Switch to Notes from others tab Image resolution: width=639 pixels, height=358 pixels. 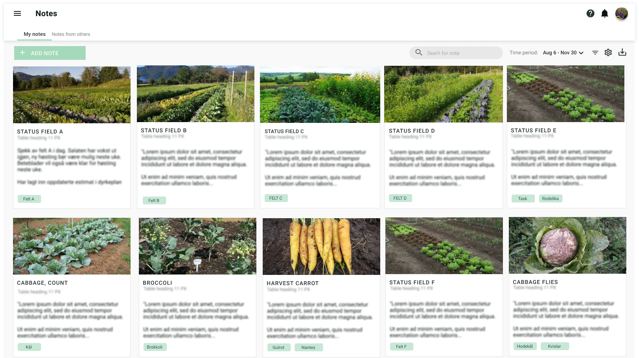pyautogui.click(x=71, y=34)
